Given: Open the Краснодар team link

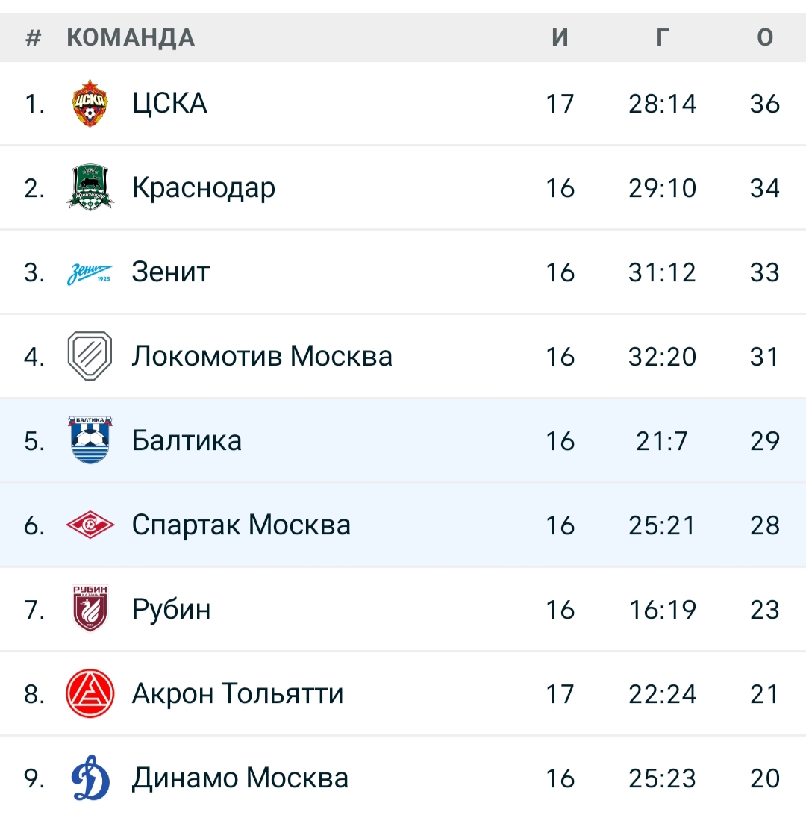Looking at the screenshot, I should (203, 188).
